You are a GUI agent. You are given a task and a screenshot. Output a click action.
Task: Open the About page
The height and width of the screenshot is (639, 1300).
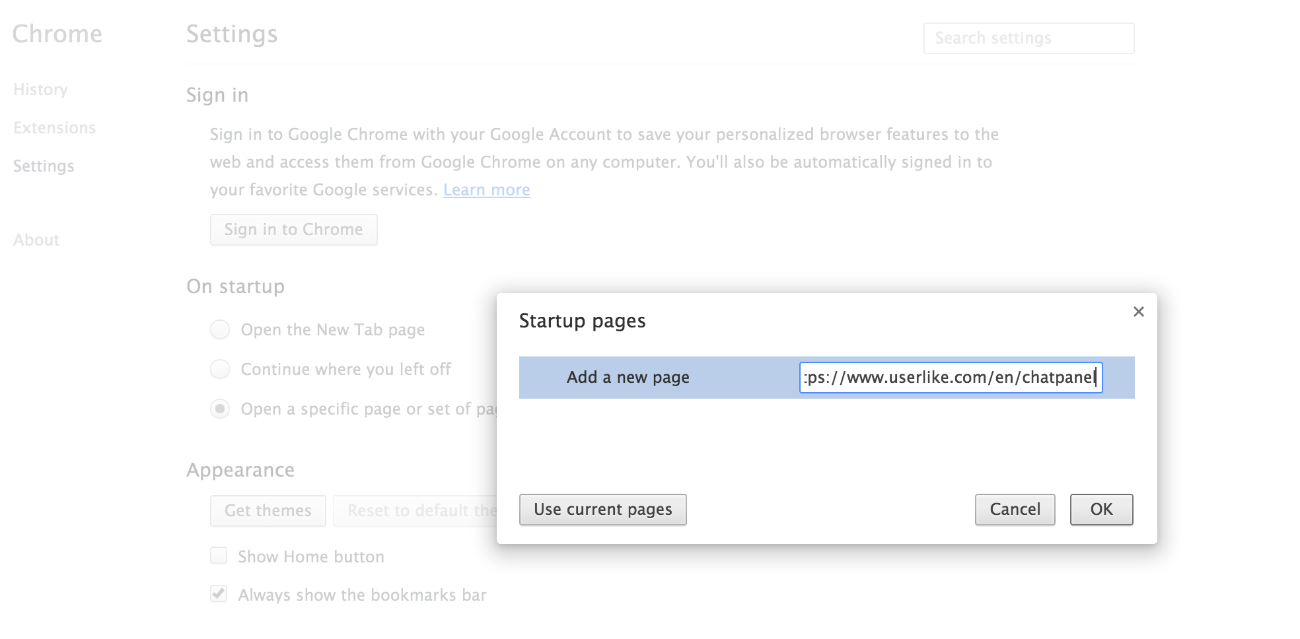(36, 240)
